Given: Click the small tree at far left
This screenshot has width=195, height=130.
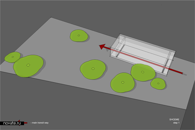Looking at the screenshot, I should 12,57.
